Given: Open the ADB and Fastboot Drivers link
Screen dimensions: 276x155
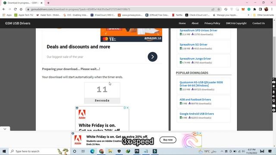Looking at the screenshot, I should click(x=195, y=99).
